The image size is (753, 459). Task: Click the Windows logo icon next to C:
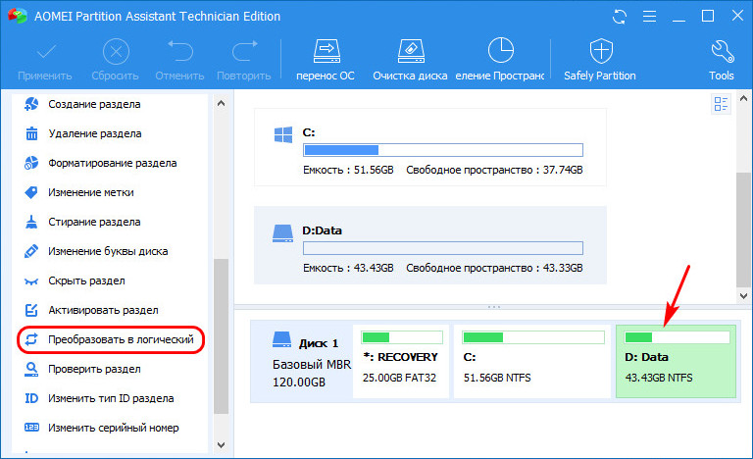(283, 134)
